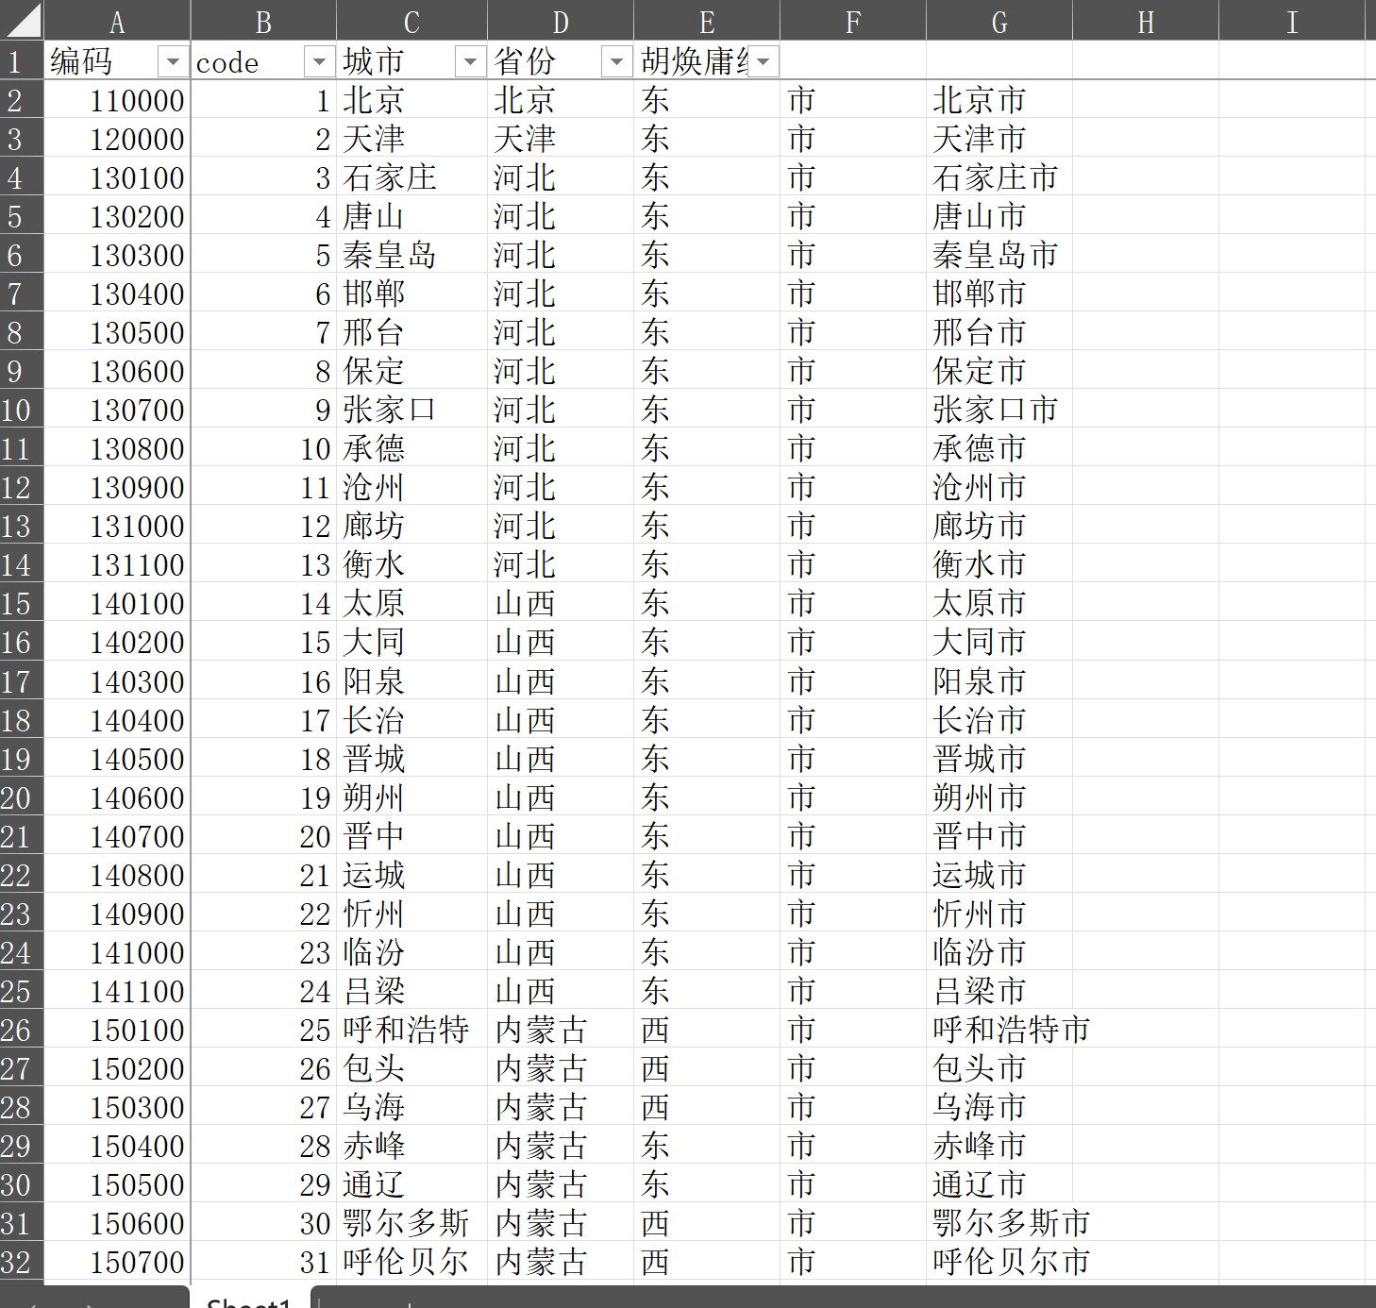The image size is (1376, 1308).
Task: Click cell 承德市 in column G
Action: [999, 448]
